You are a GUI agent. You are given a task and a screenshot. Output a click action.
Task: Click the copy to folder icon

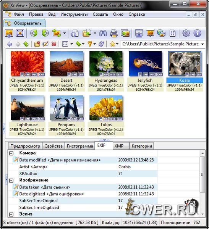(x=87, y=33)
